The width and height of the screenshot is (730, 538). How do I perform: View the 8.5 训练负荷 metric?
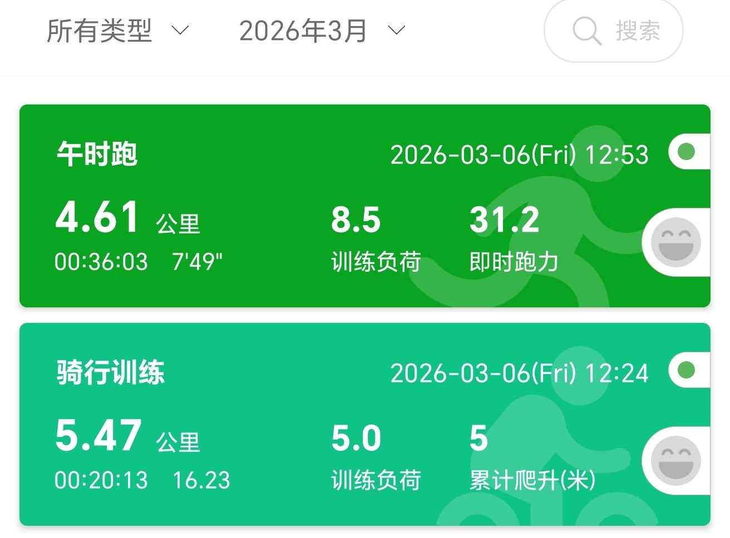(376, 239)
